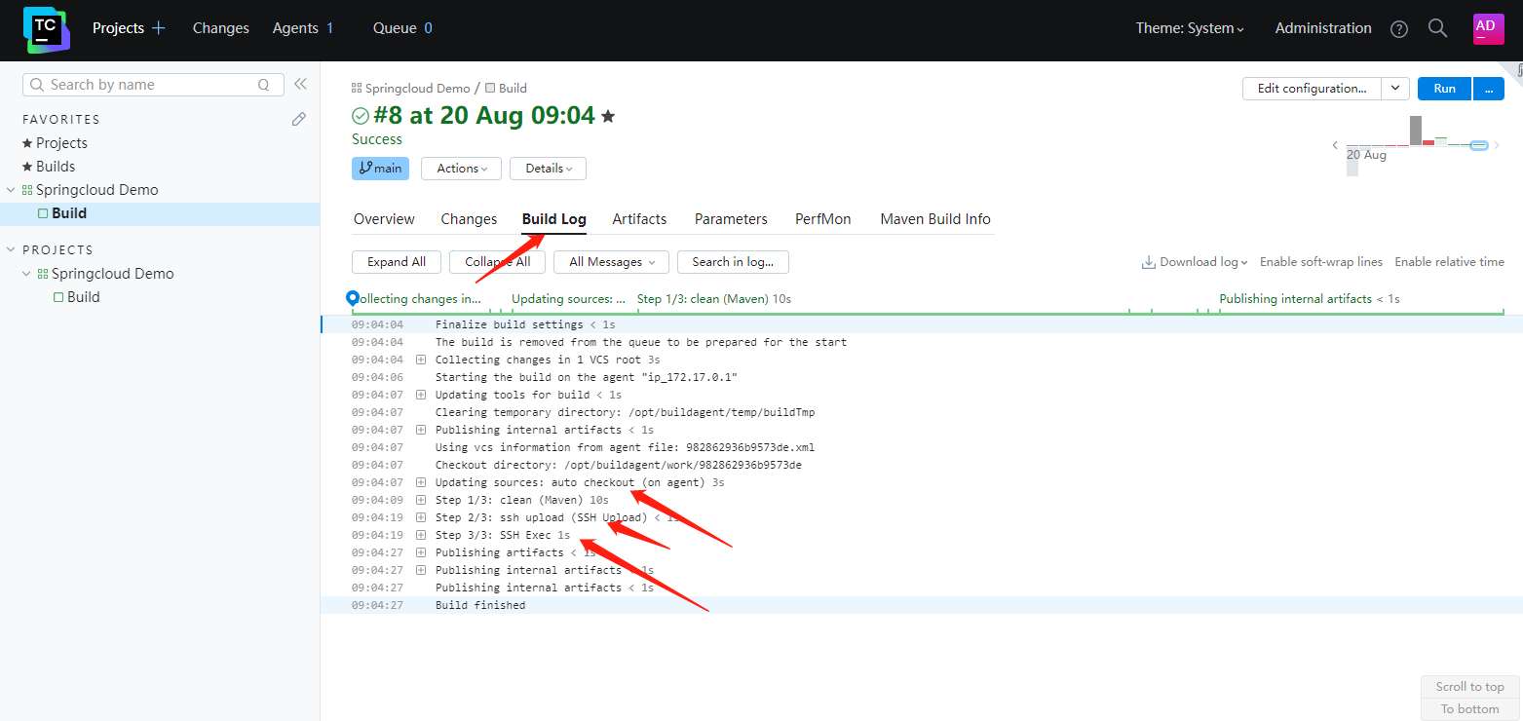The width and height of the screenshot is (1523, 721).
Task: Open Administration
Action: click(x=1323, y=28)
